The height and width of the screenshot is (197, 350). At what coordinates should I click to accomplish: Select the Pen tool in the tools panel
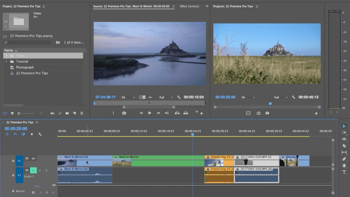coord(344,159)
